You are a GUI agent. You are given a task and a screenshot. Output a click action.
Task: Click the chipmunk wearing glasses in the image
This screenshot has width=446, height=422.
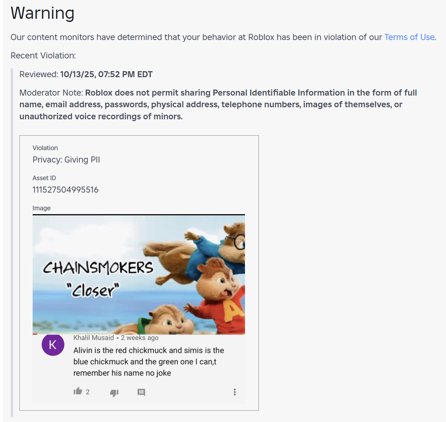tap(227, 244)
